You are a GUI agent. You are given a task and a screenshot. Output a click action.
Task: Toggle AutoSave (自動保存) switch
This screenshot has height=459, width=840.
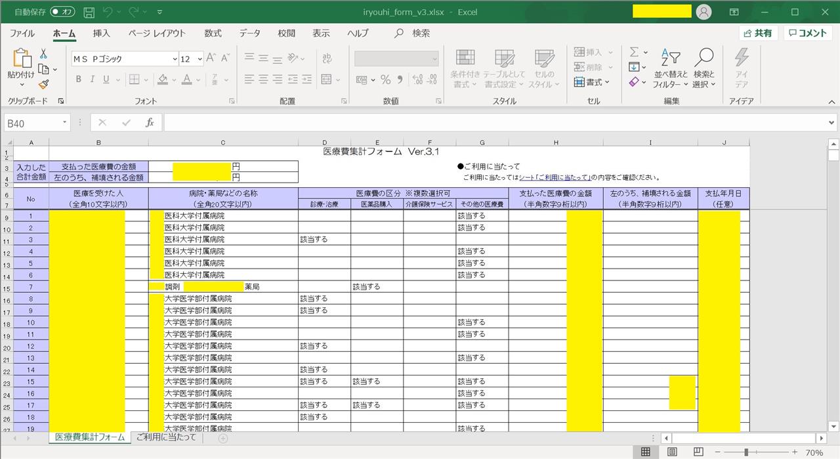[62, 12]
